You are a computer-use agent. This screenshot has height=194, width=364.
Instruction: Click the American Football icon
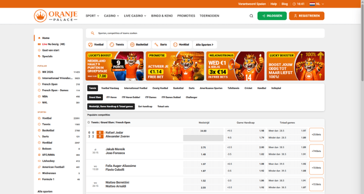pos(39,167)
